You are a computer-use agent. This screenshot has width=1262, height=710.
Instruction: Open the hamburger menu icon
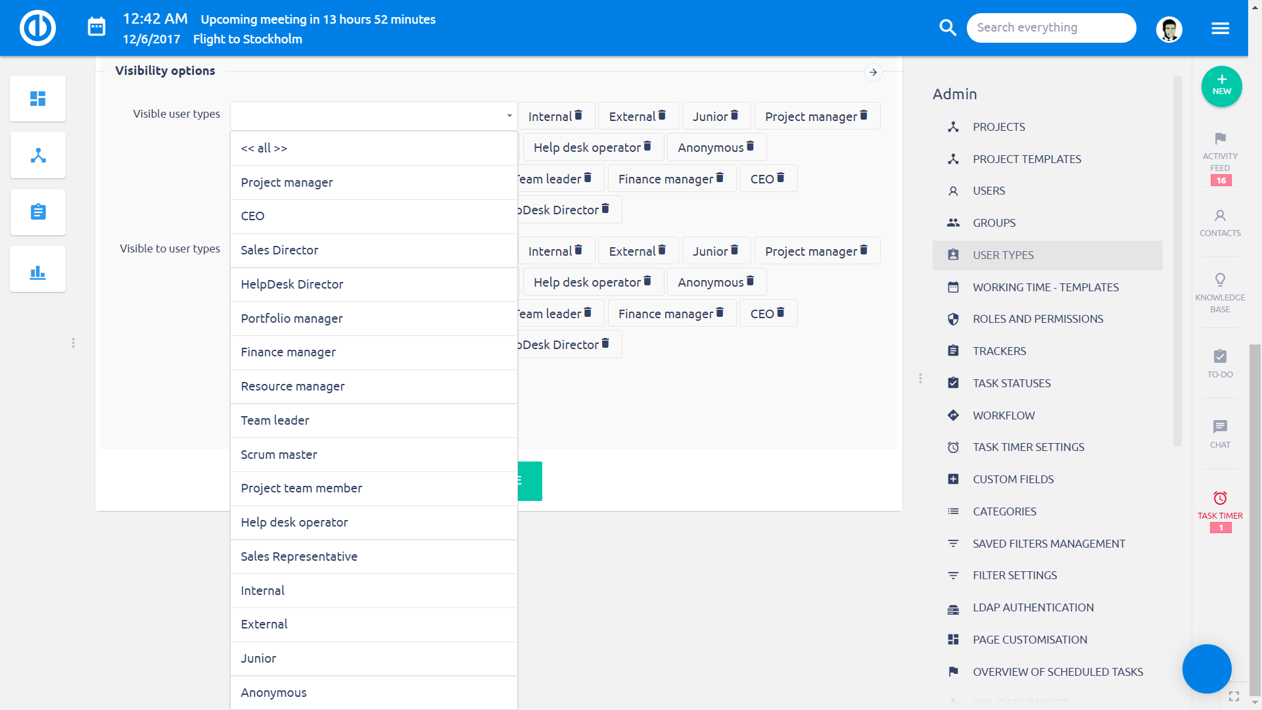(1220, 28)
